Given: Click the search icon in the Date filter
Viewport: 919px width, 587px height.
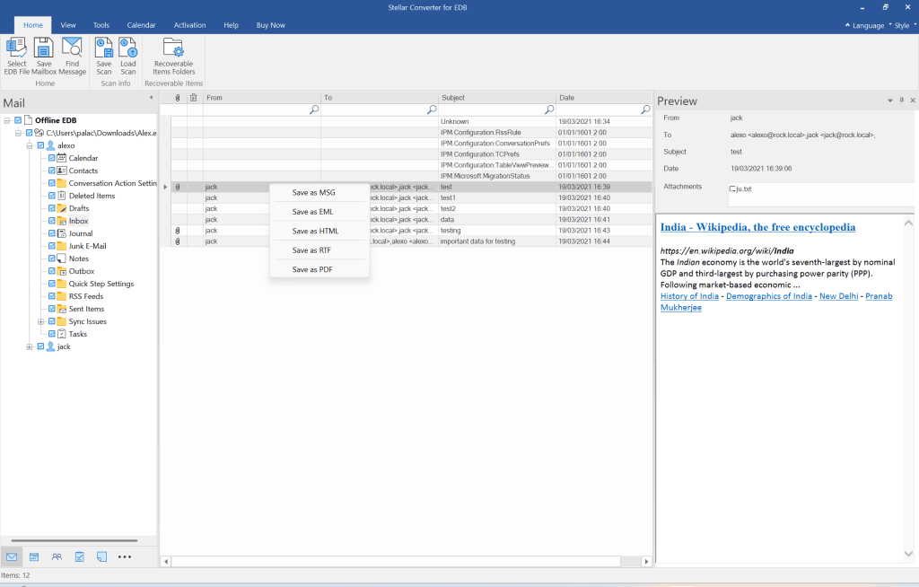Looking at the screenshot, I should pyautogui.click(x=645, y=110).
